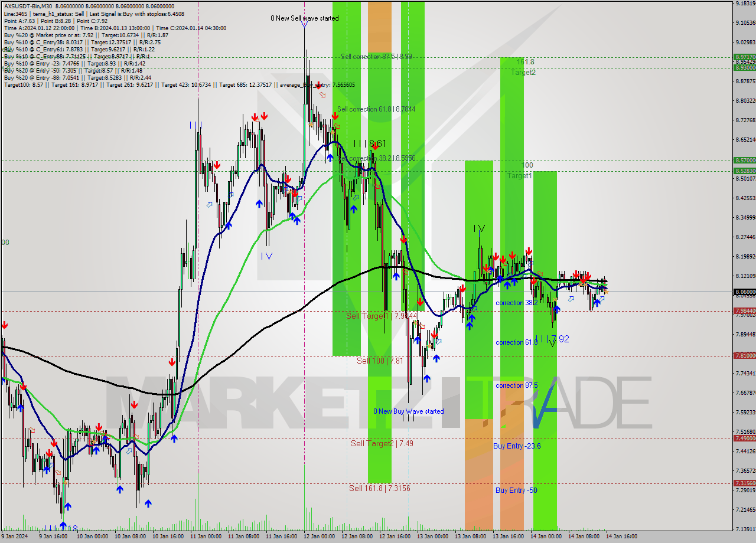
Task: Click the 'Target2' label on green zone
Action: [523, 73]
